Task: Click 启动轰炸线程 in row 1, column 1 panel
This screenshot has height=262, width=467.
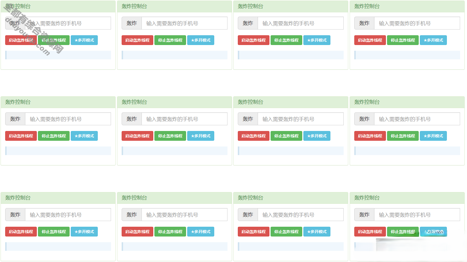Action: click(x=21, y=40)
